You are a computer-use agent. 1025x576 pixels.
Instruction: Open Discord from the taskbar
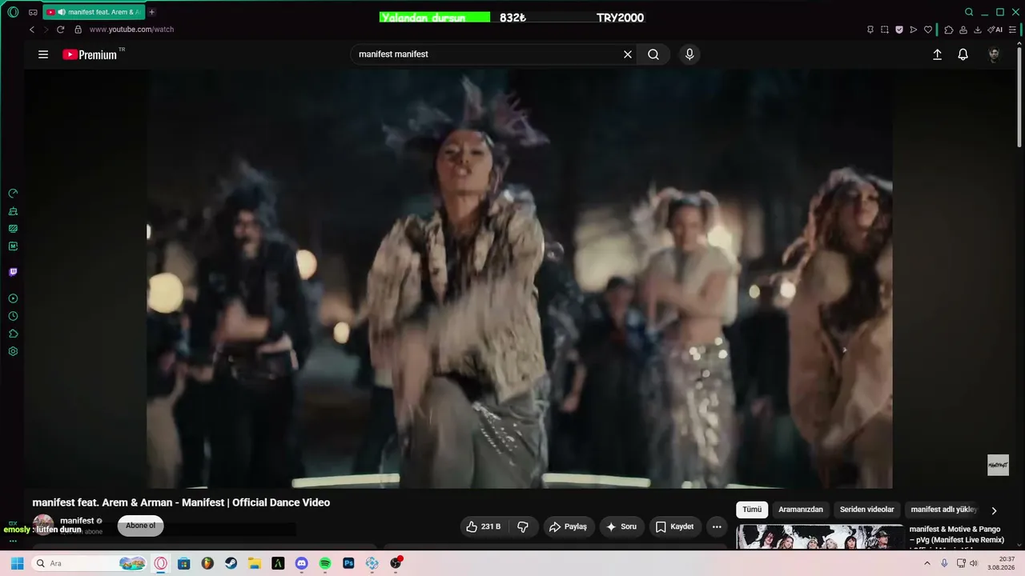(301, 563)
